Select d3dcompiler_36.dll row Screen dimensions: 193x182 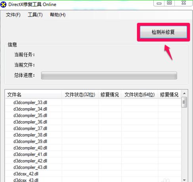click(93, 122)
